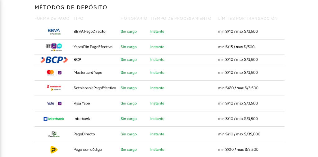This screenshot has height=157, width=318.
Task: Click 'Instante' in the BCP row
Action: (x=157, y=60)
